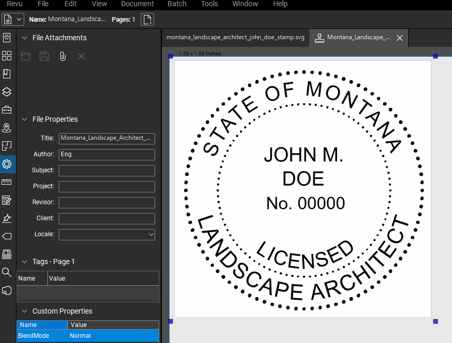Click the Title input field
This screenshot has height=343, width=452.
(x=107, y=138)
